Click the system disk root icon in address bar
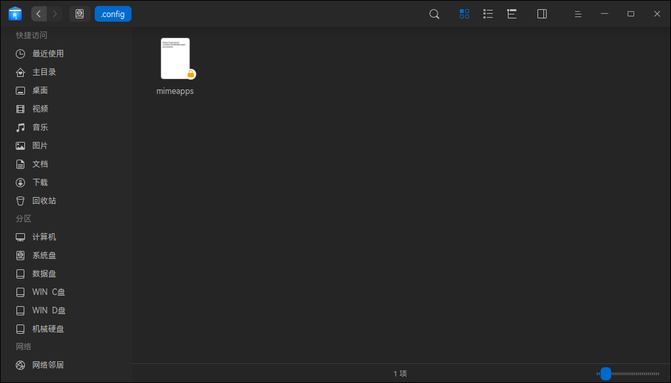The image size is (671, 383). [80, 14]
